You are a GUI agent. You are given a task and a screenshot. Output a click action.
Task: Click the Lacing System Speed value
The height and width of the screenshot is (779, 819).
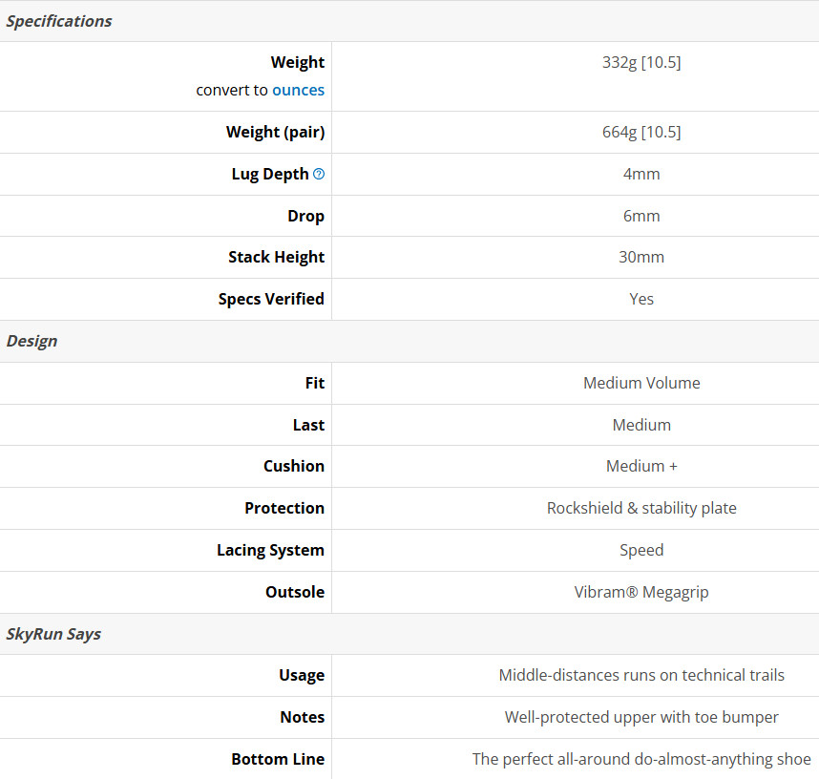[641, 550]
